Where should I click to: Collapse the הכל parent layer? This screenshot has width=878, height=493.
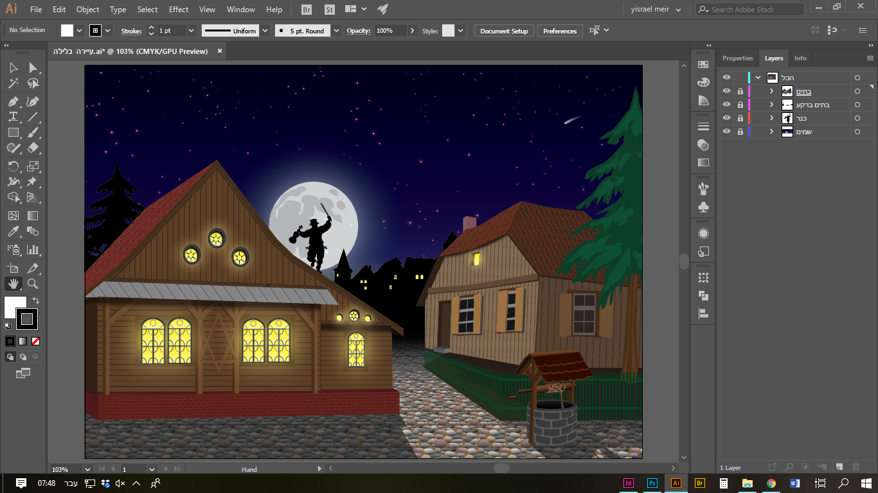click(x=758, y=78)
